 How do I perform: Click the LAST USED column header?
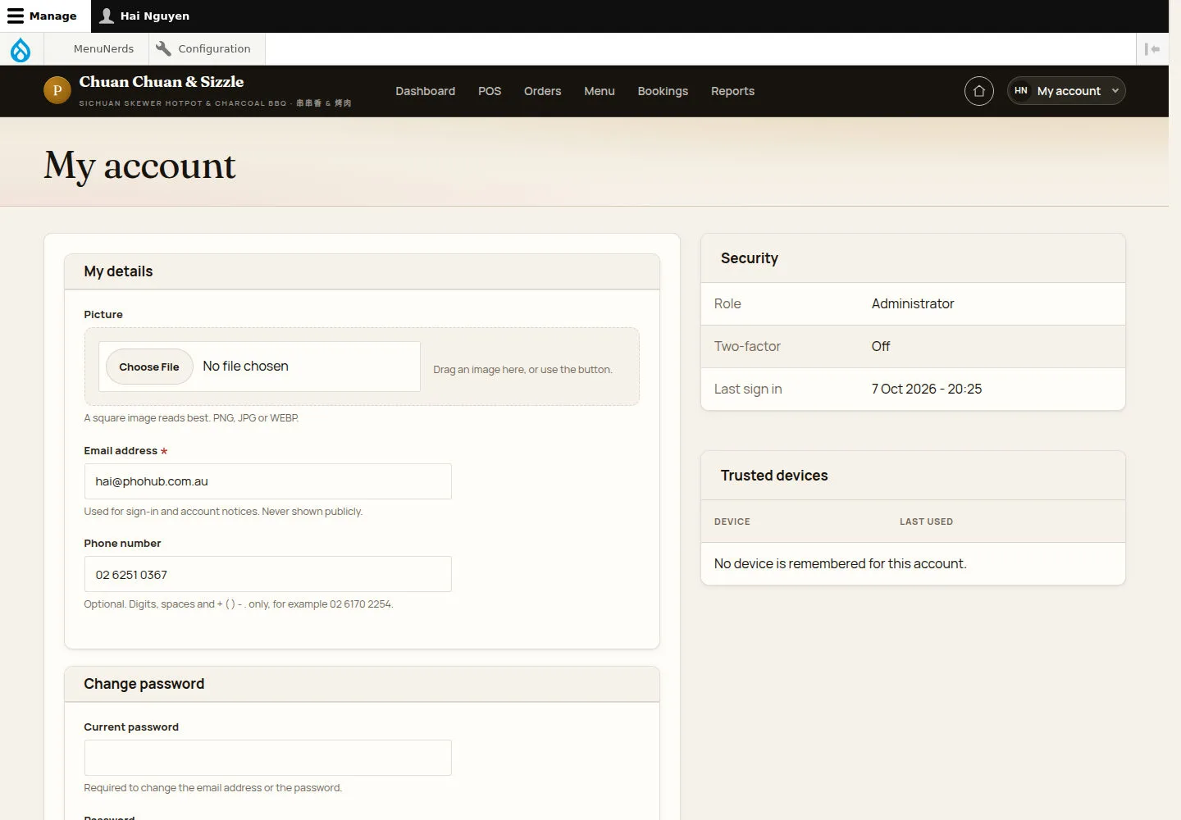pos(926,522)
